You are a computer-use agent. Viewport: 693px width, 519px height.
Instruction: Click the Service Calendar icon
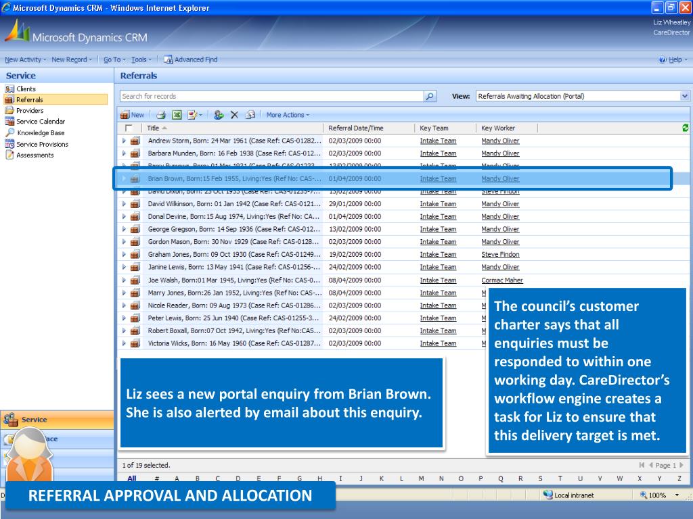(x=9, y=122)
